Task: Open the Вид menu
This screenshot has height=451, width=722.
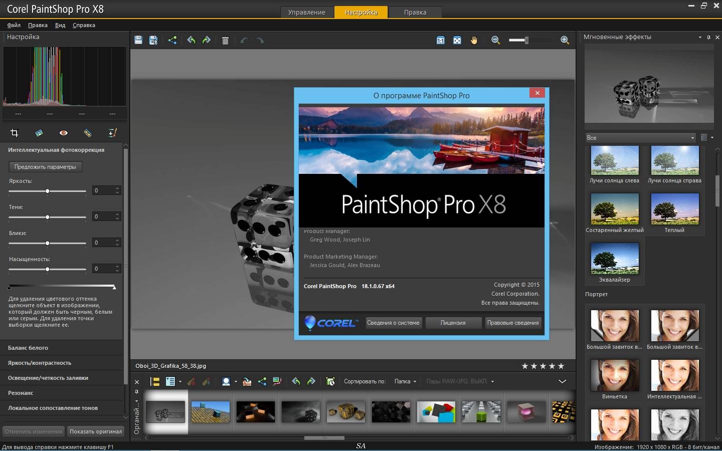Action: coord(60,25)
